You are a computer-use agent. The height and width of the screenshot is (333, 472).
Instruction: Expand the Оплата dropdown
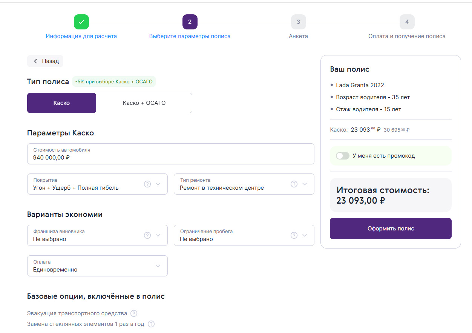(x=158, y=266)
